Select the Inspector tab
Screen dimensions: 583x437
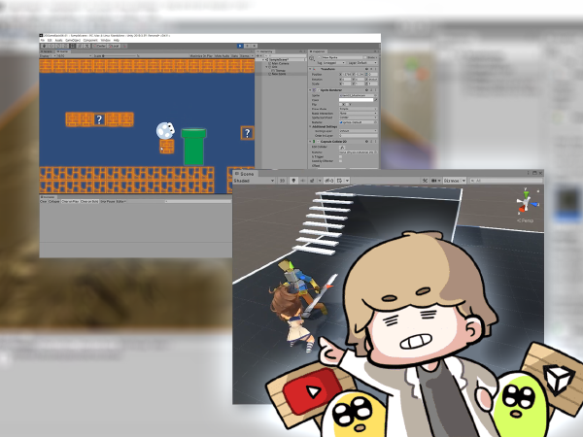(x=319, y=51)
